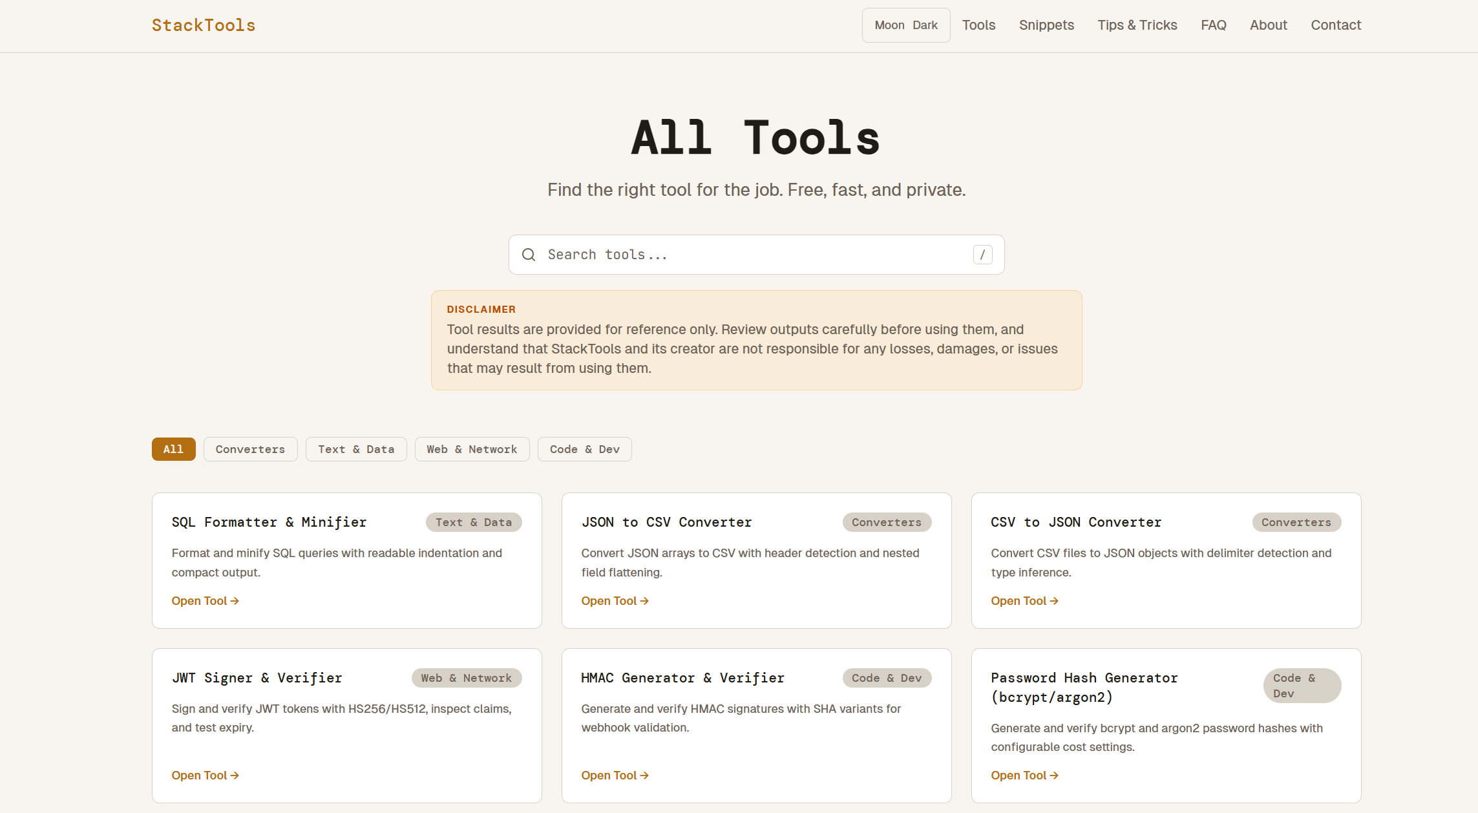This screenshot has width=1478, height=813.
Task: Open Tool for JSON to CSV Converter
Action: coord(615,601)
